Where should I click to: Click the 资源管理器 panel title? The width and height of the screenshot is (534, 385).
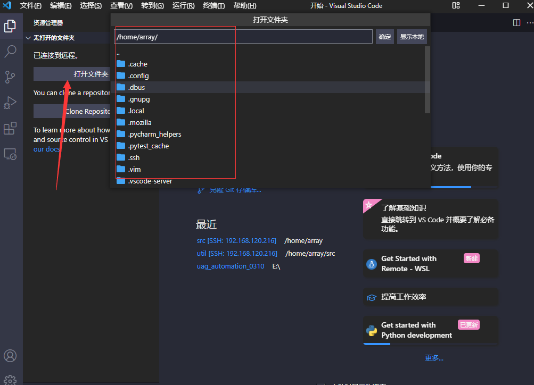pyautogui.click(x=48, y=23)
